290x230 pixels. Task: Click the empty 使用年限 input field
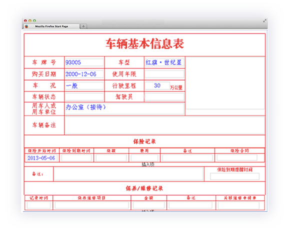tap(164, 74)
